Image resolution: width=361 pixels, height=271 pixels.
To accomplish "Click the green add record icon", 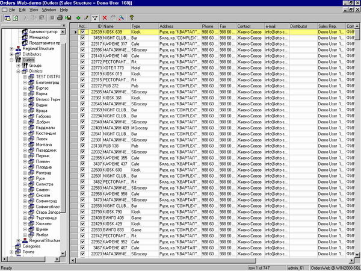I will [78, 17].
